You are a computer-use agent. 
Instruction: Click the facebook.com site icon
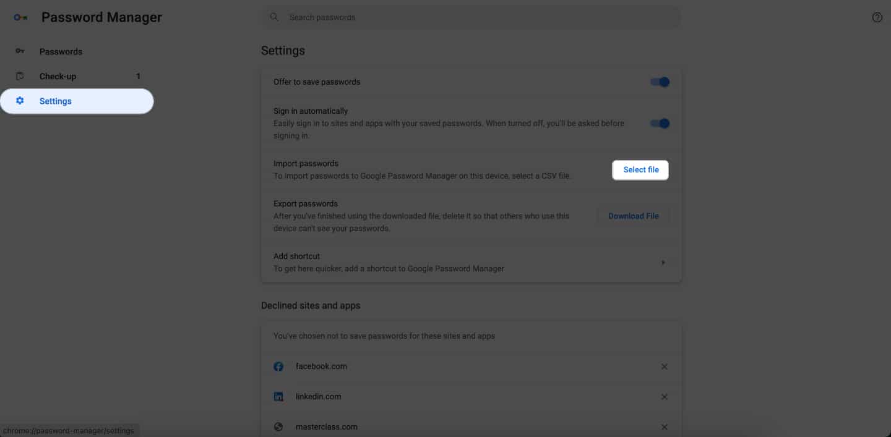click(x=278, y=367)
